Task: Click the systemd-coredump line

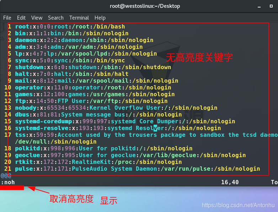Action: pos(125,121)
